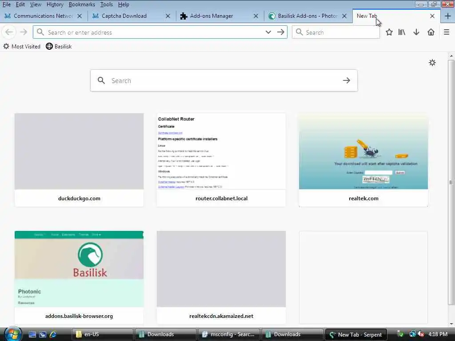
Task: Open the Help menu
Action: click(124, 4)
